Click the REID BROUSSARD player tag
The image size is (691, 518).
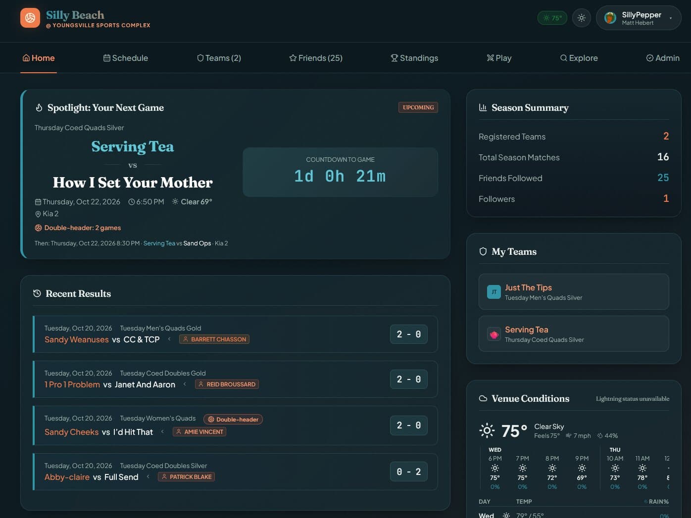(x=227, y=384)
